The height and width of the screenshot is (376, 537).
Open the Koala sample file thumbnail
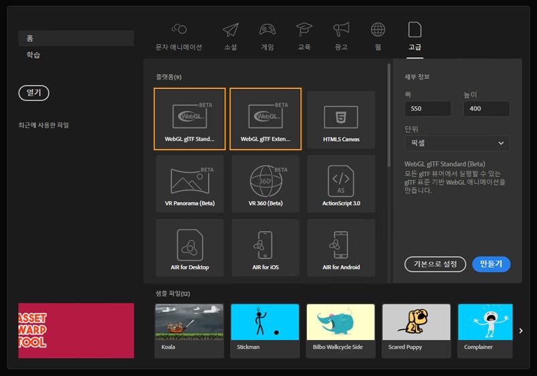(x=189, y=330)
